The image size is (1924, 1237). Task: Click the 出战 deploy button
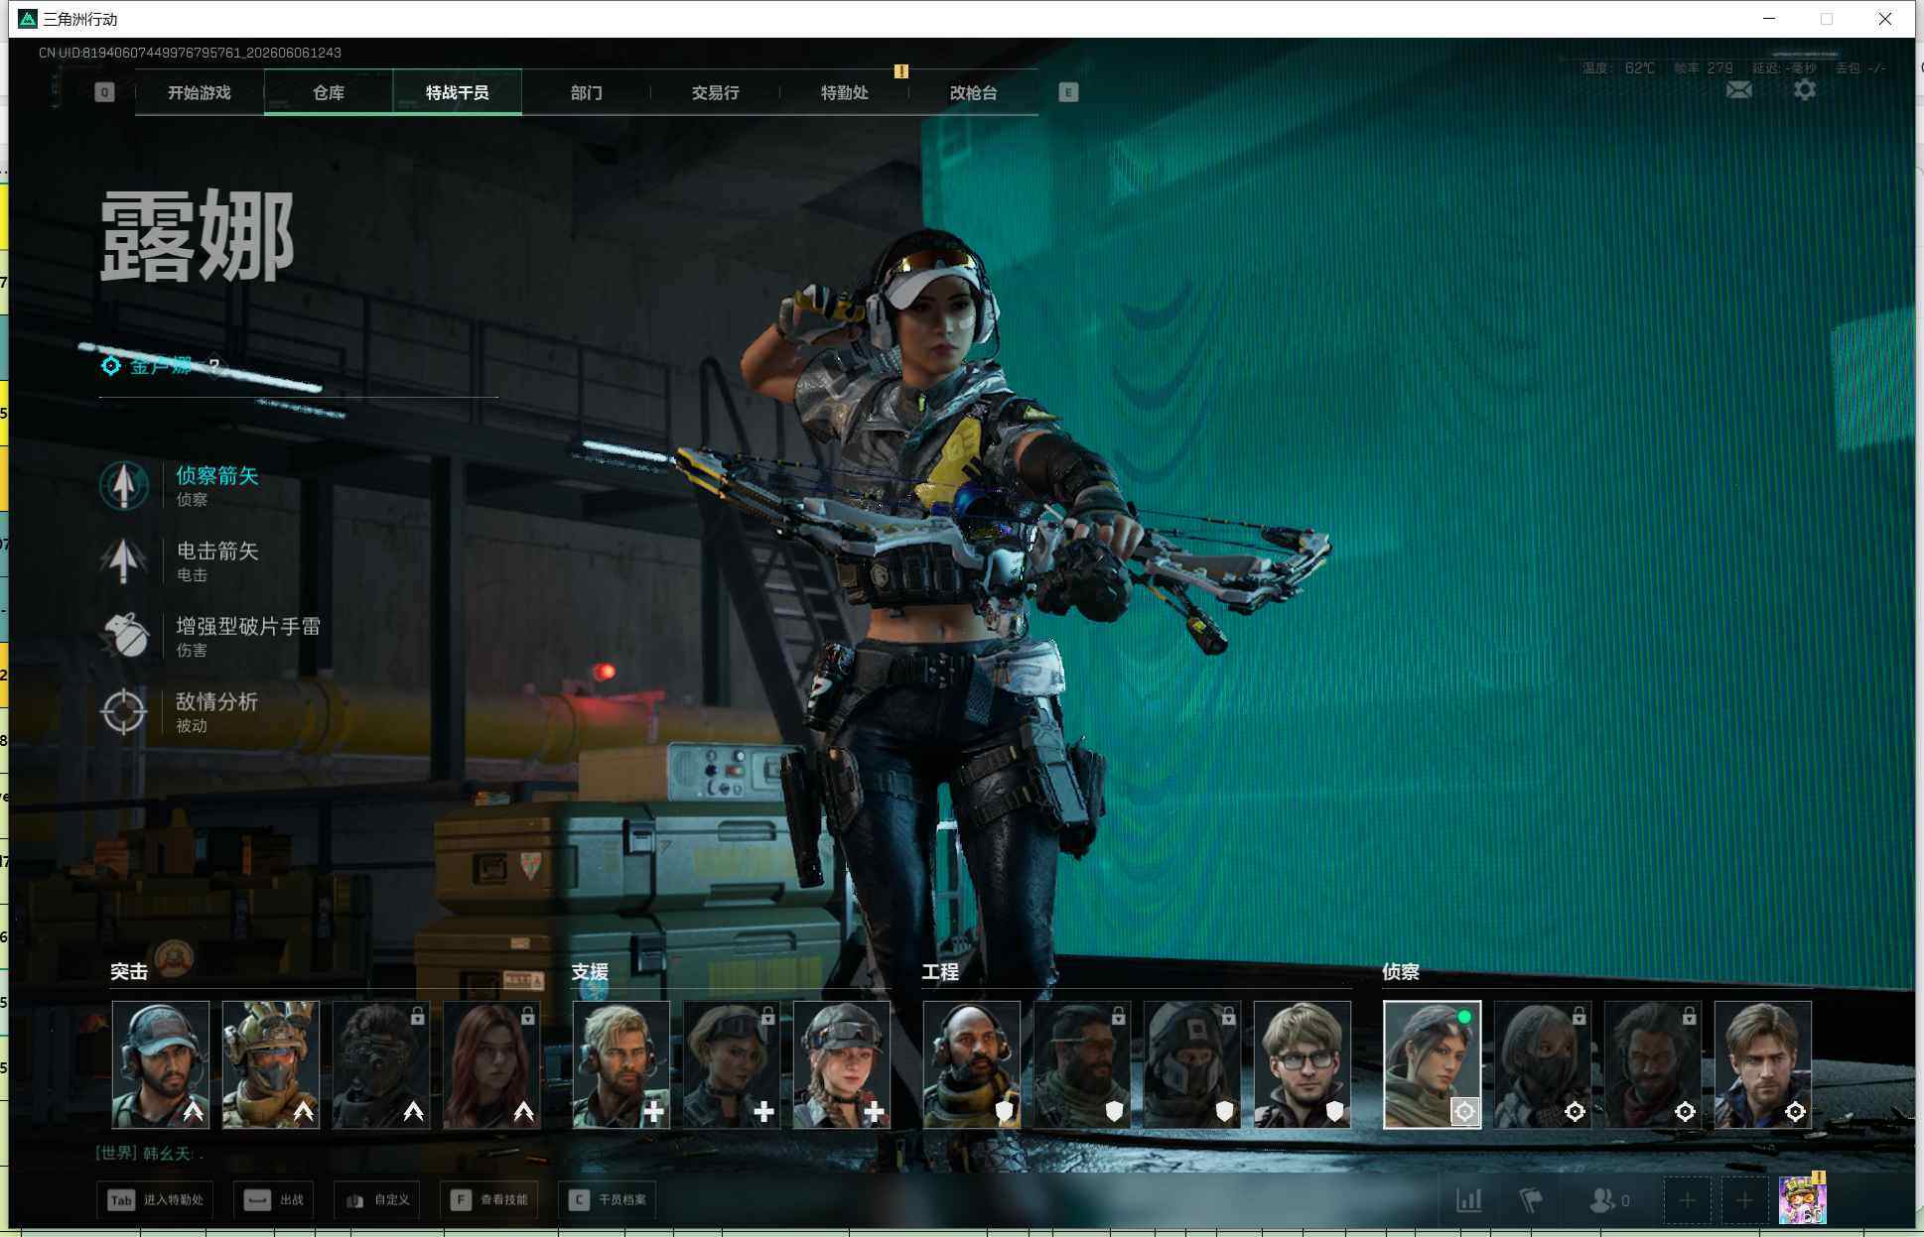click(275, 1200)
